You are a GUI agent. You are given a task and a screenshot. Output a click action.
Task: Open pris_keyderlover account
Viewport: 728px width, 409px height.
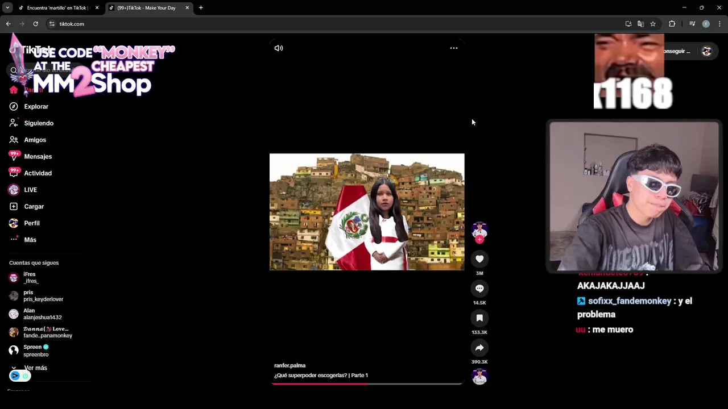coord(43,296)
